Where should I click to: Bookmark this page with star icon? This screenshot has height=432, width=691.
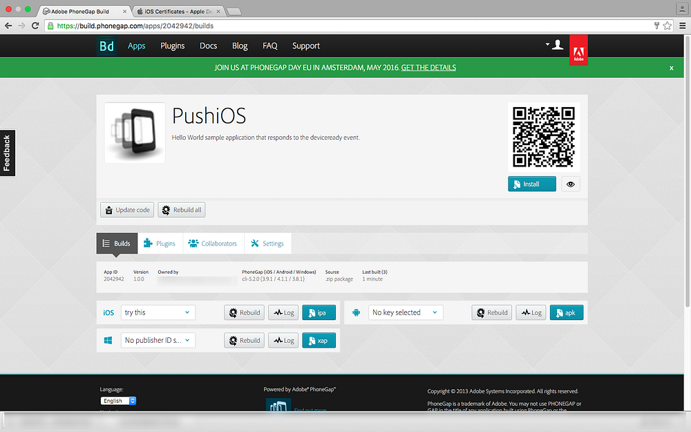(x=668, y=26)
